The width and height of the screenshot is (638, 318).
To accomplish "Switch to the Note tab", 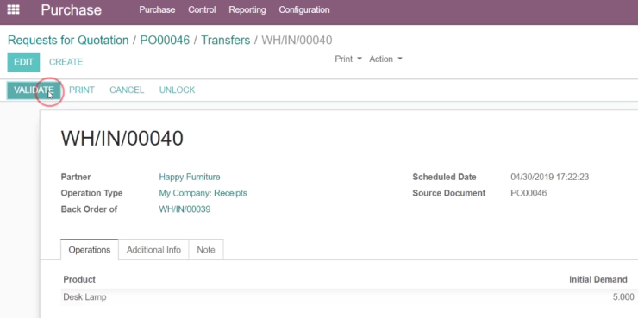I will click(206, 250).
